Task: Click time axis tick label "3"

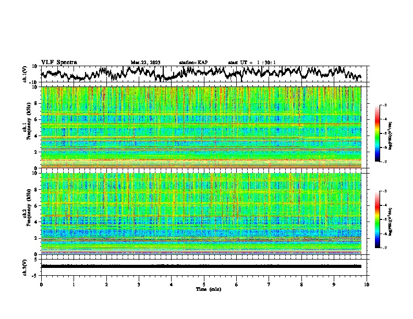Action: point(139,285)
